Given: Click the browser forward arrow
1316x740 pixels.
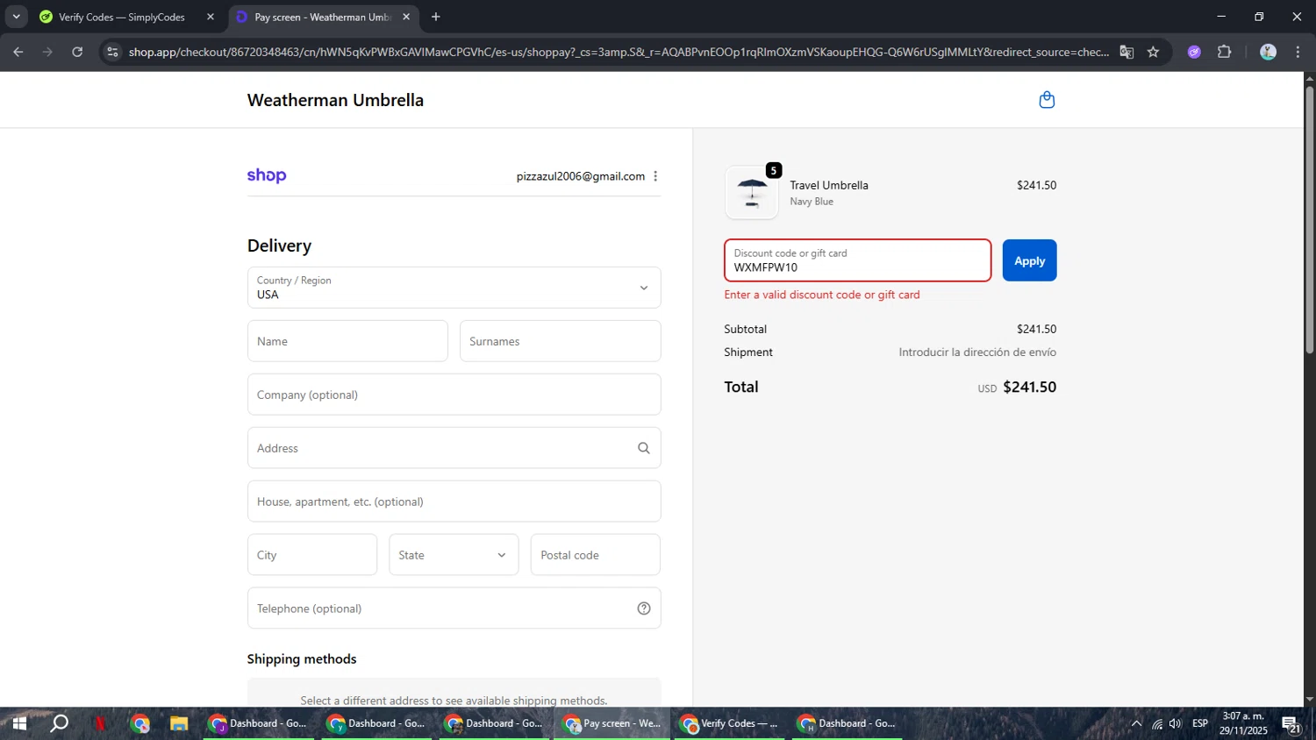Looking at the screenshot, I should pos(47,52).
